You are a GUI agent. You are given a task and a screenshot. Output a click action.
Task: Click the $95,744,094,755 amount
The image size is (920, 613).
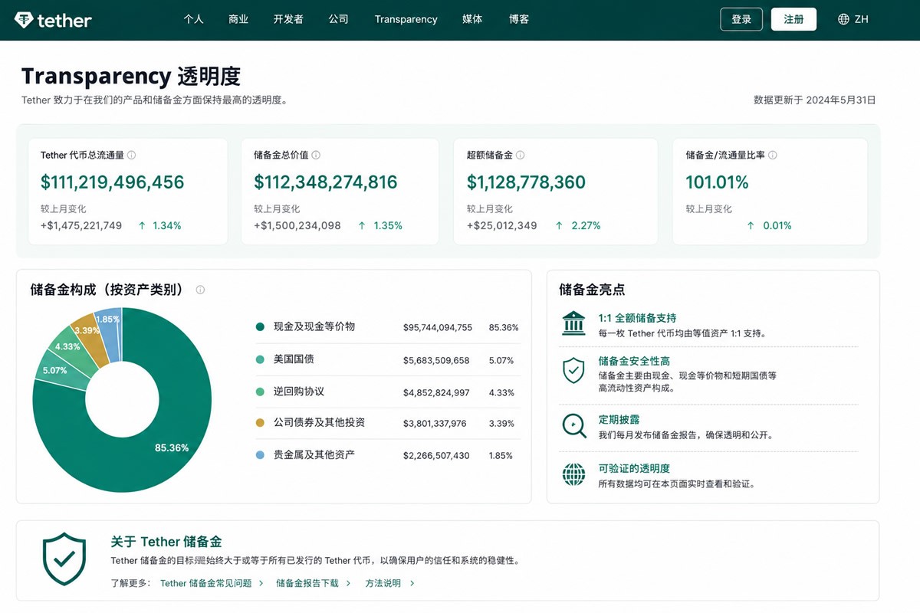438,327
